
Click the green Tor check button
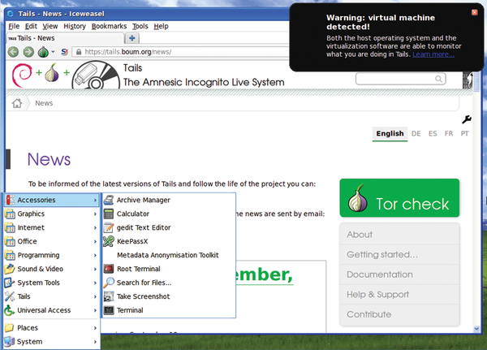399,199
